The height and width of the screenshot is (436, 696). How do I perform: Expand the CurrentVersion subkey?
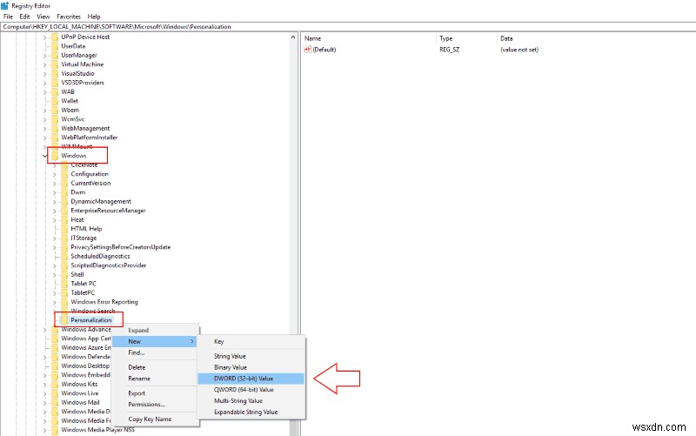pos(55,184)
